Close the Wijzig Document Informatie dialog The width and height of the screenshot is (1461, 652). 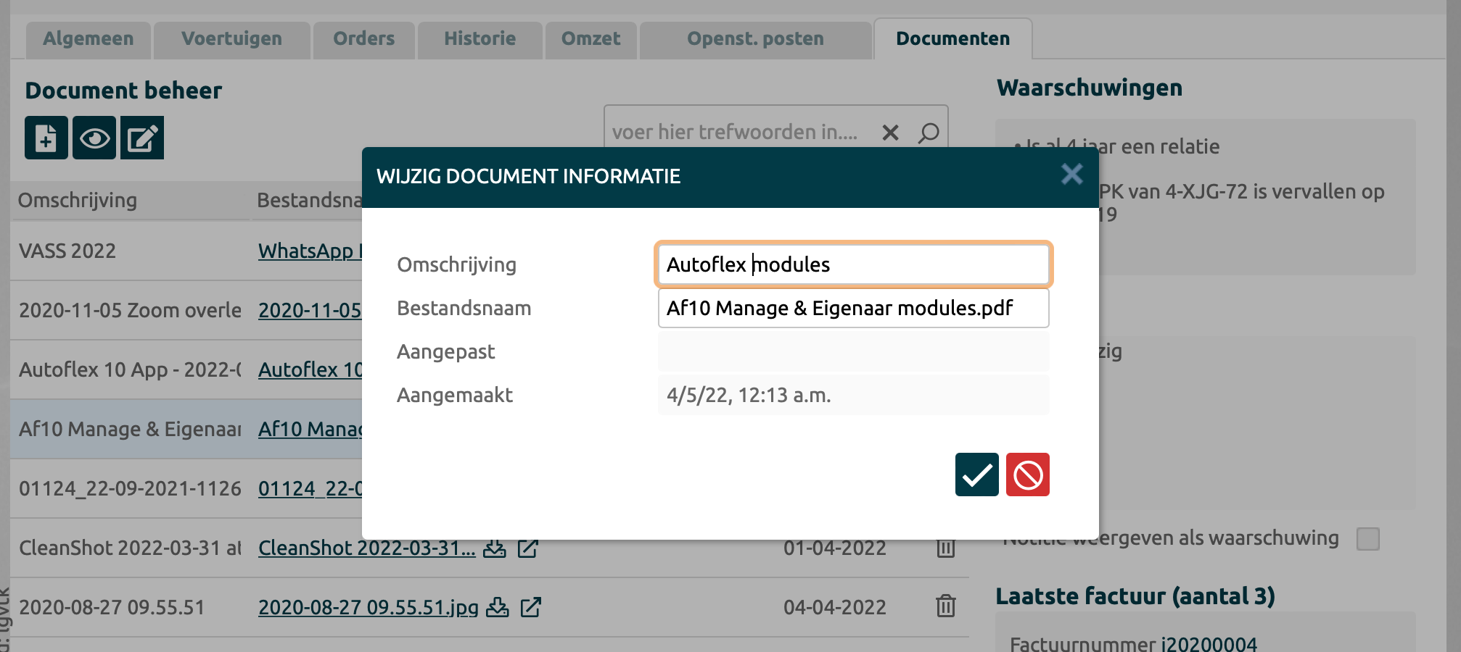point(1071,175)
